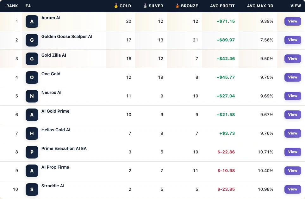The image size is (305, 199).
Task: Click the +$21.58 profit value
Action: coord(226,115)
